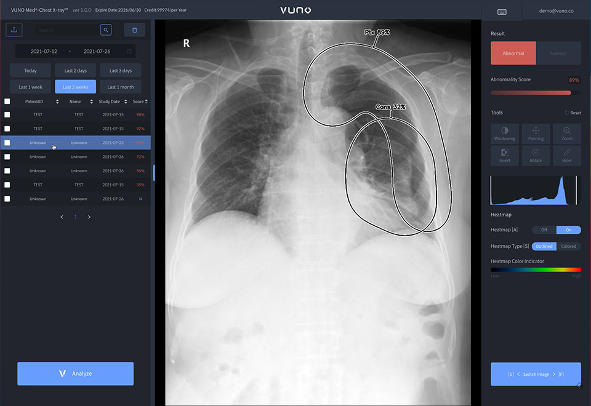
Task: Reset the image tools
Action: (x=573, y=113)
